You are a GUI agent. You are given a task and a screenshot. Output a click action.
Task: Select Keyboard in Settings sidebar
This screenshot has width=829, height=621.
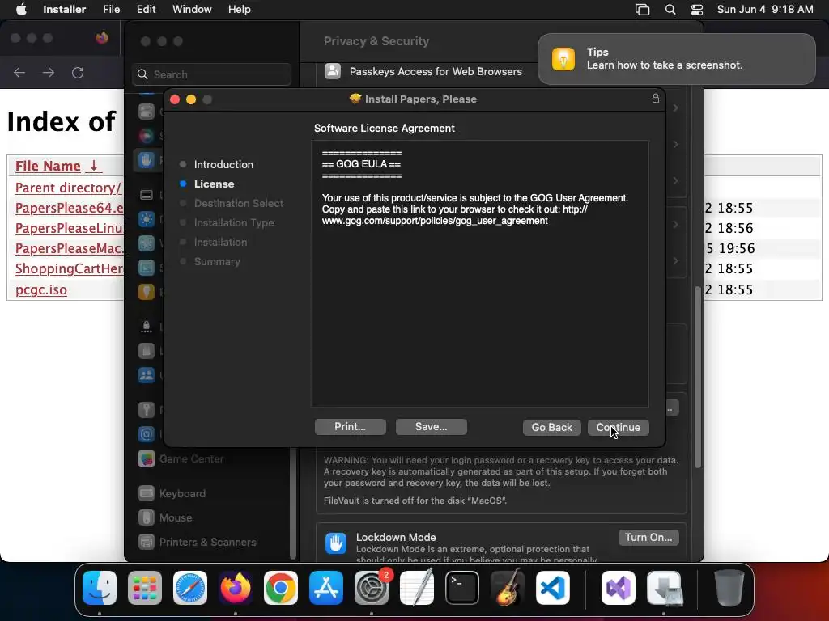click(182, 494)
